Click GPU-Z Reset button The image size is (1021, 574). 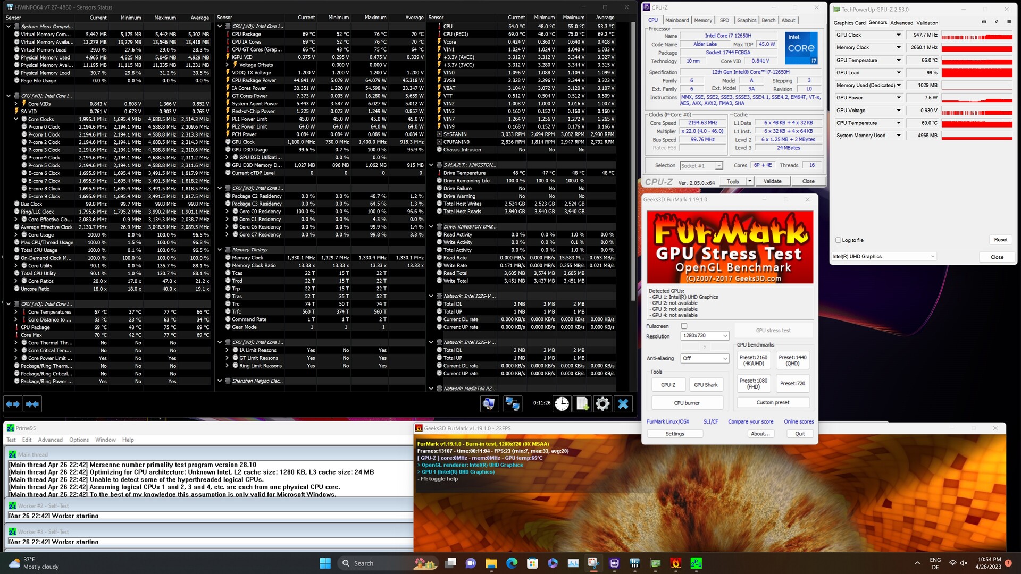[x=1000, y=240]
